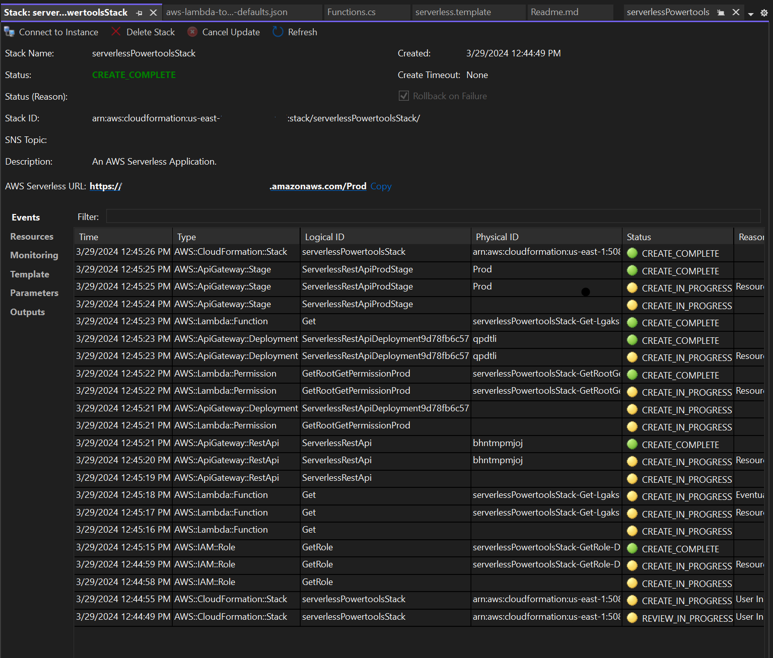Toggle the Rollback on Failure checkbox
This screenshot has width=773, height=658.
tap(403, 96)
